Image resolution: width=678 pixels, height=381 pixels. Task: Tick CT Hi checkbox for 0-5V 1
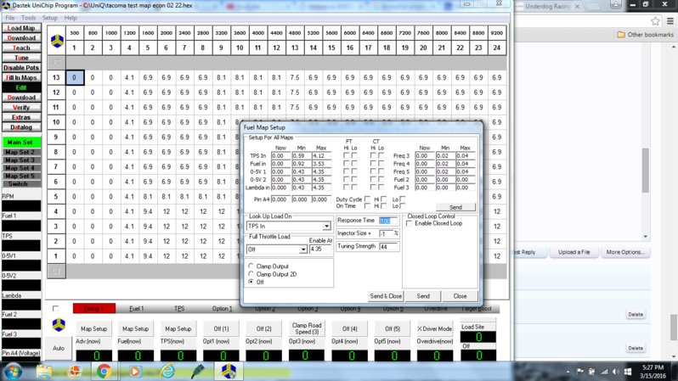click(x=373, y=171)
